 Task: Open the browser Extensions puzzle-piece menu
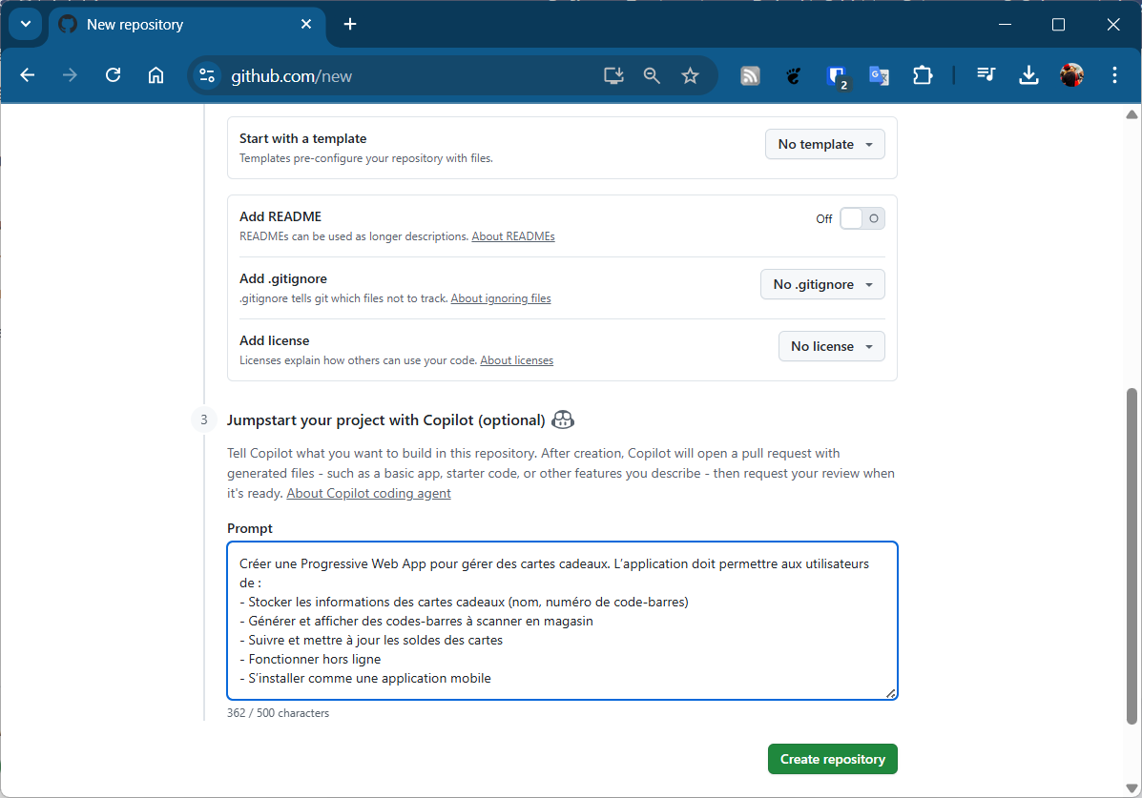(x=922, y=74)
